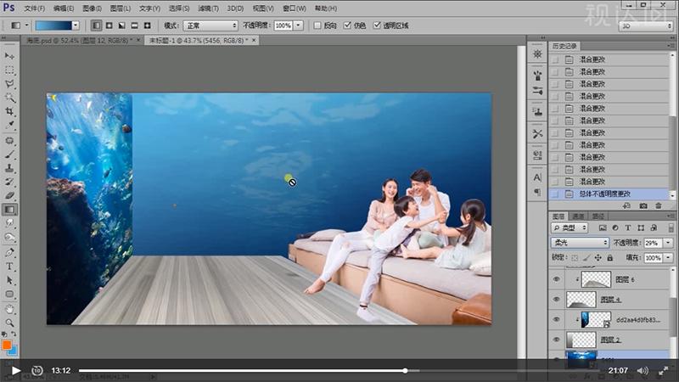Choose radial gradient style
The height and width of the screenshot is (382, 679).
coord(109,25)
